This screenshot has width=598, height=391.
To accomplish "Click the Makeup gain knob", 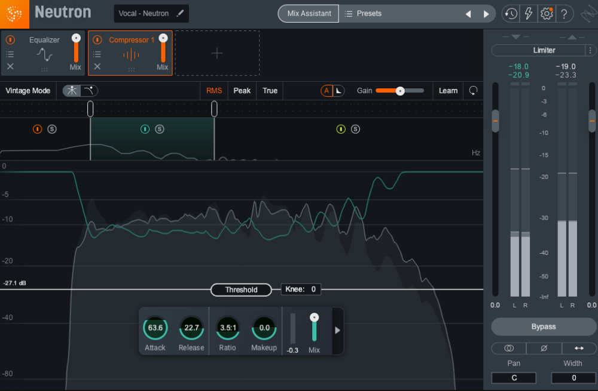I will click(264, 328).
